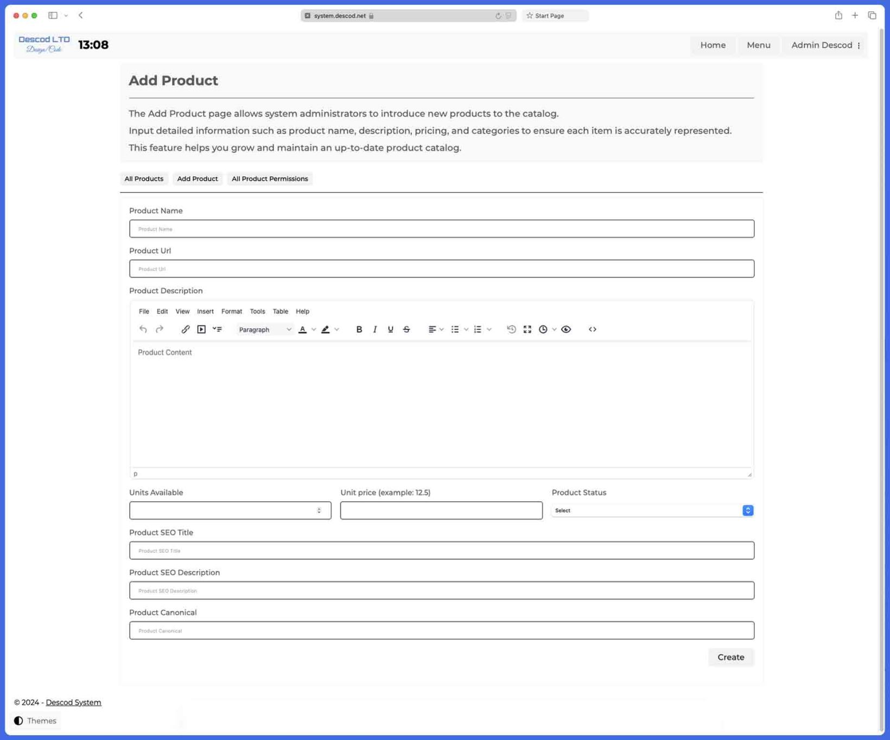Switch to the All Products tab

144,178
